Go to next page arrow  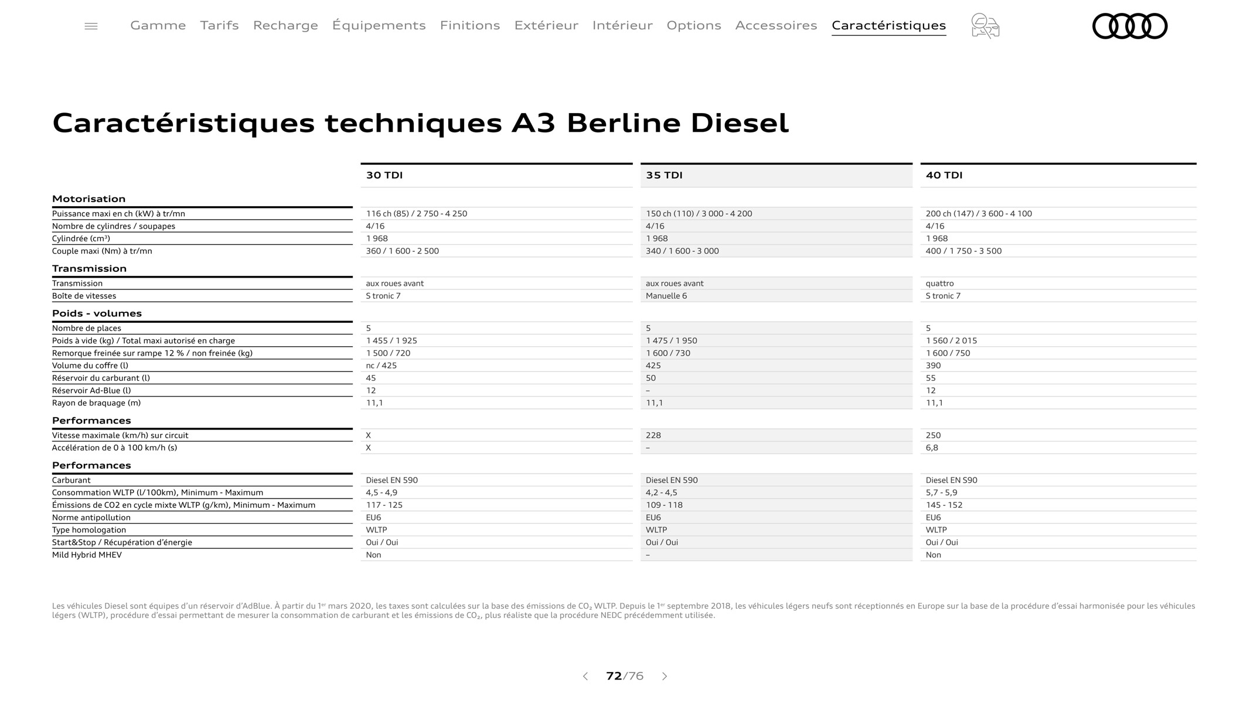[x=665, y=676]
